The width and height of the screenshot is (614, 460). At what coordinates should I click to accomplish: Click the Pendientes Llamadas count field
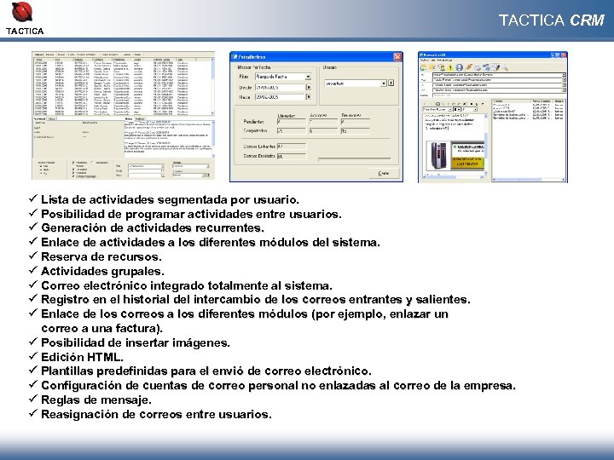coord(292,122)
